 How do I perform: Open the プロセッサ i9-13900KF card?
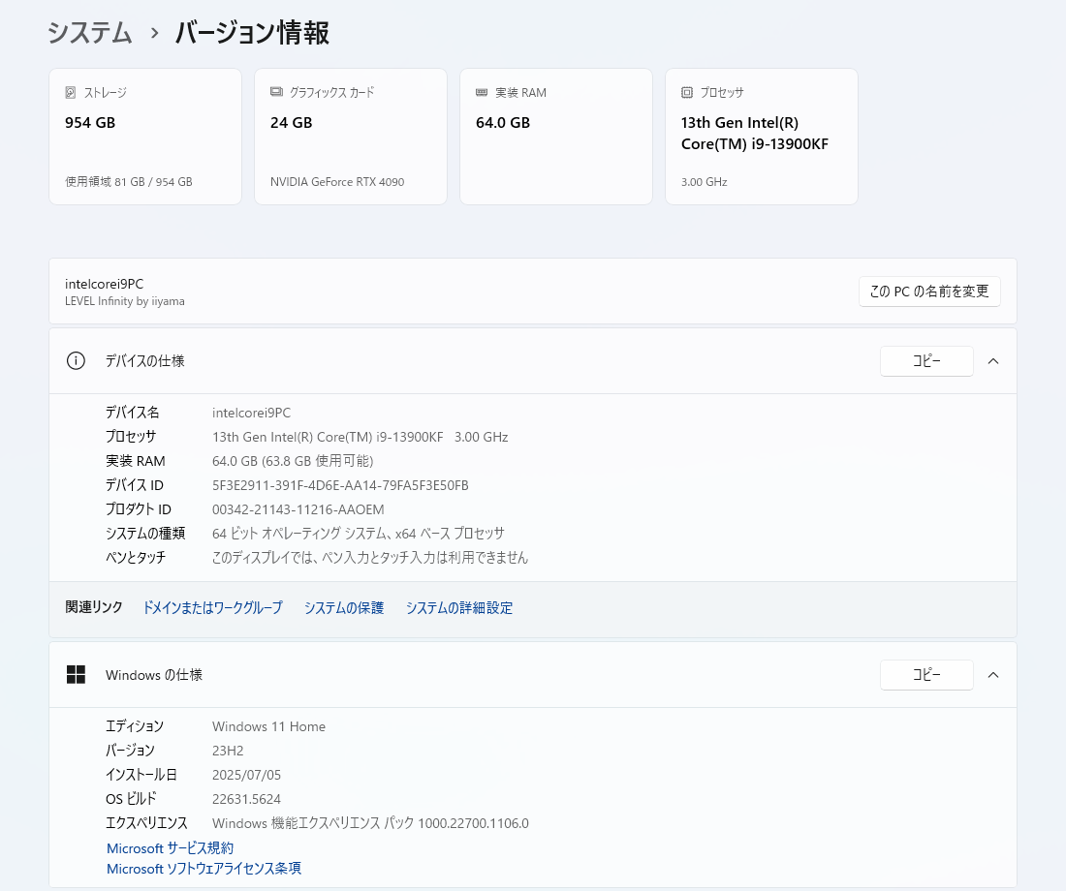[x=762, y=136]
